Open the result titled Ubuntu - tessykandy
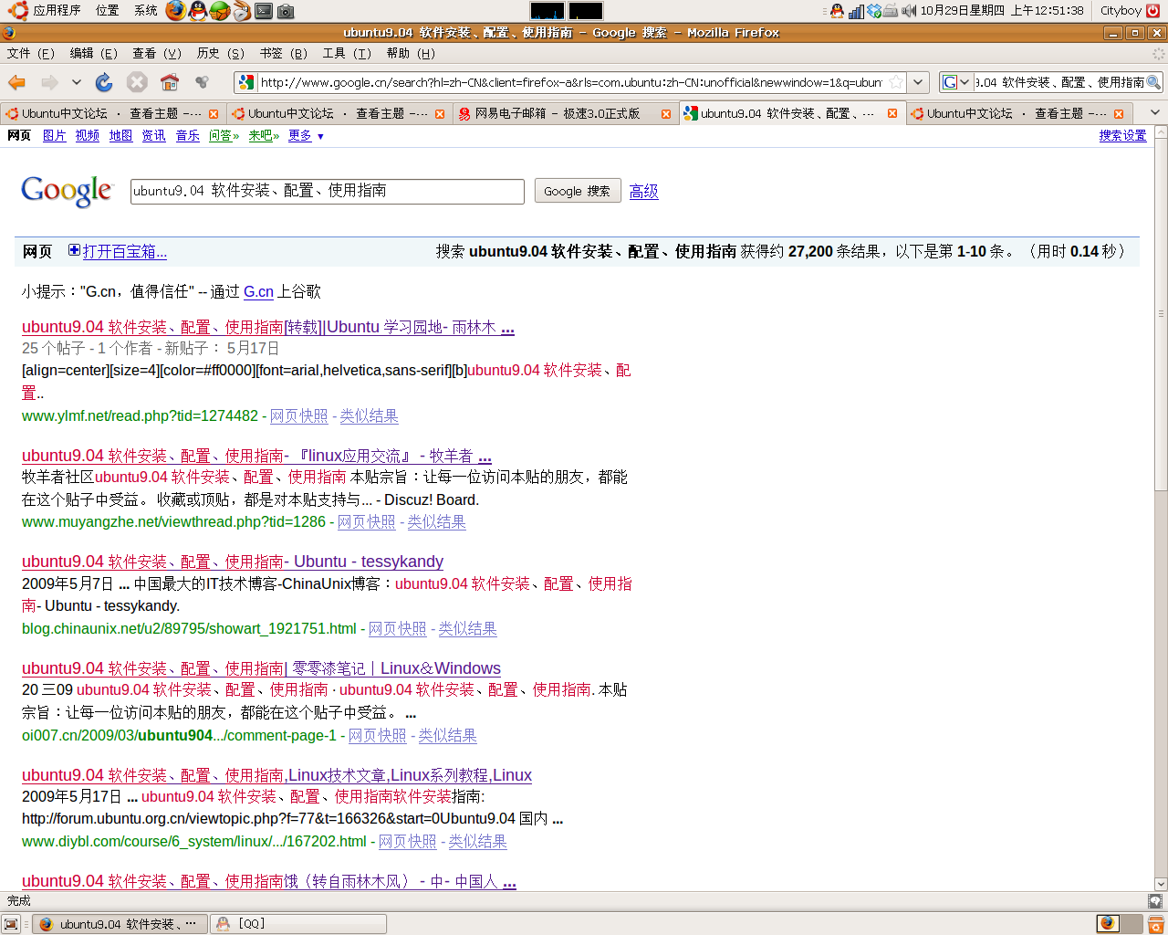This screenshot has height=935, width=1168. point(233,562)
